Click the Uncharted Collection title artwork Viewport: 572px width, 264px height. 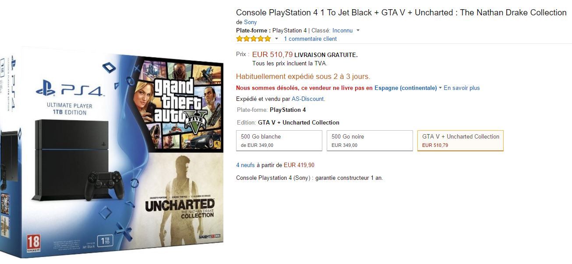(x=180, y=209)
